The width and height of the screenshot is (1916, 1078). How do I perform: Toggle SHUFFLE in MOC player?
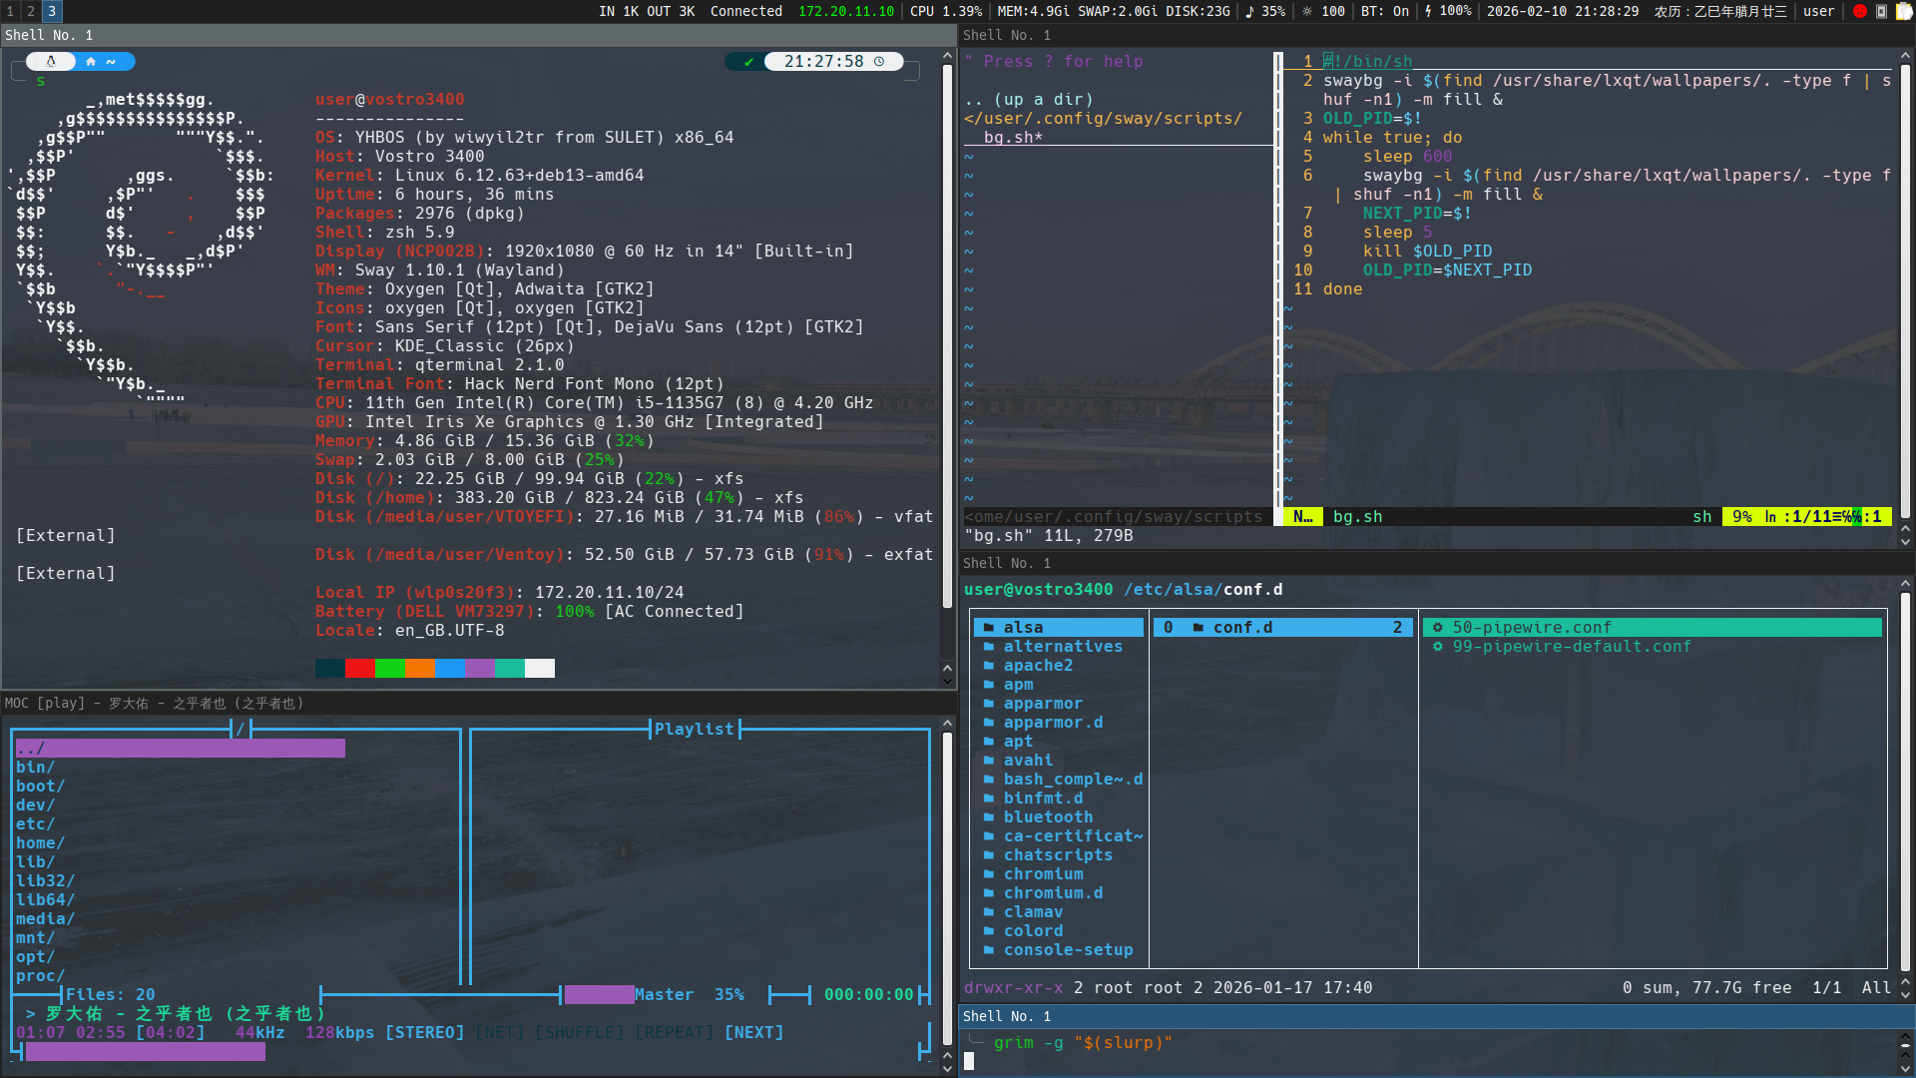579,1033
